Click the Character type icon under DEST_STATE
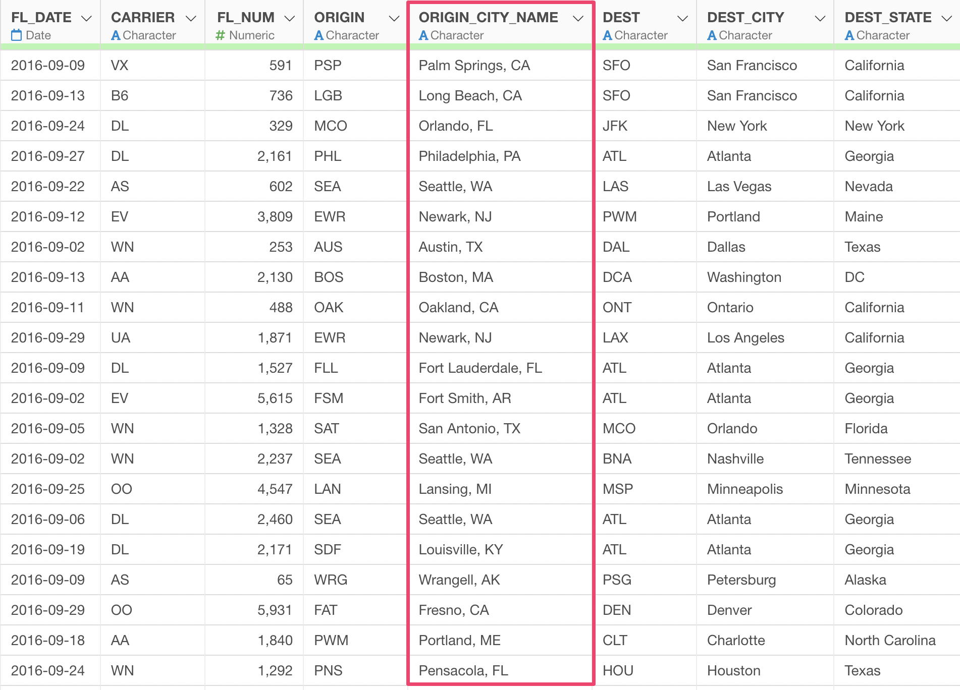The width and height of the screenshot is (960, 690). pos(849,35)
